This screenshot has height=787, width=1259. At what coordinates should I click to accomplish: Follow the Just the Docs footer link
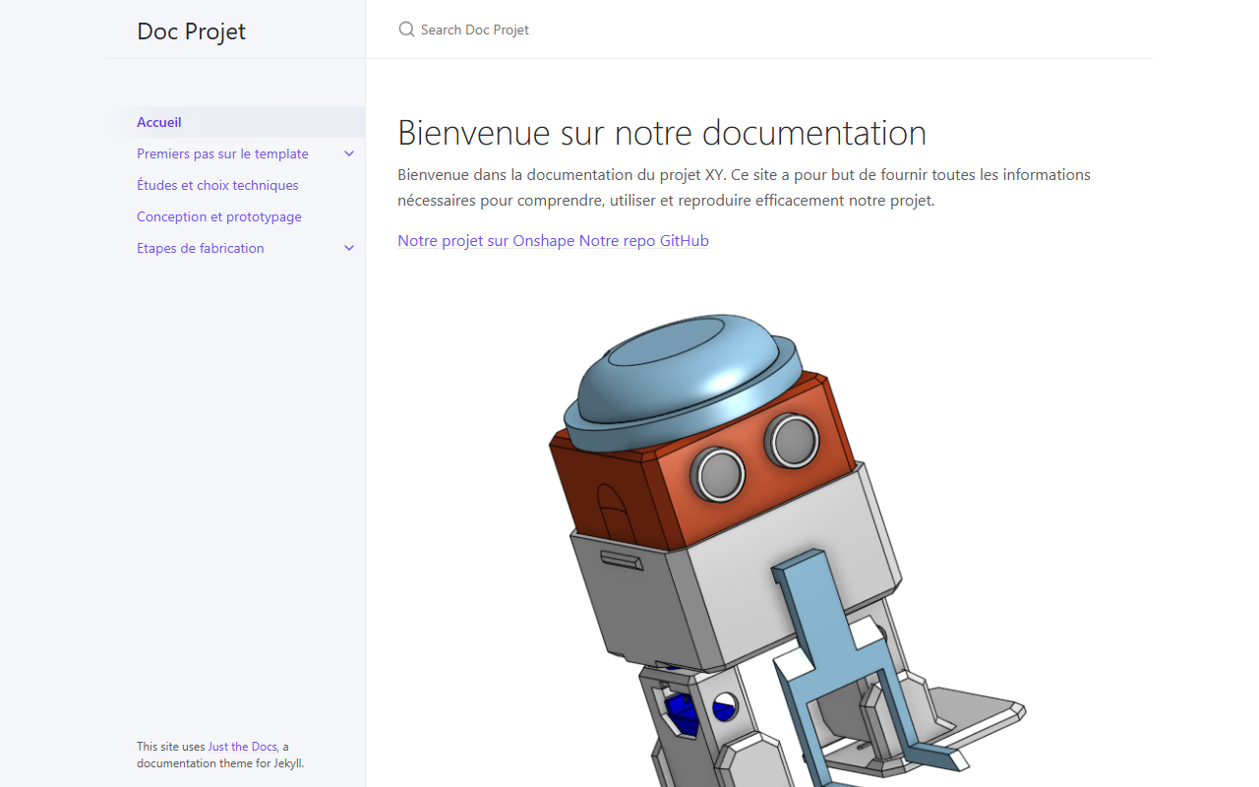click(242, 747)
